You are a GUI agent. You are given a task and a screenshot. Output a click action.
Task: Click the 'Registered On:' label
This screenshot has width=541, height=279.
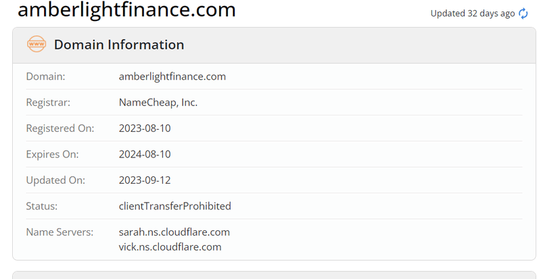(x=60, y=128)
